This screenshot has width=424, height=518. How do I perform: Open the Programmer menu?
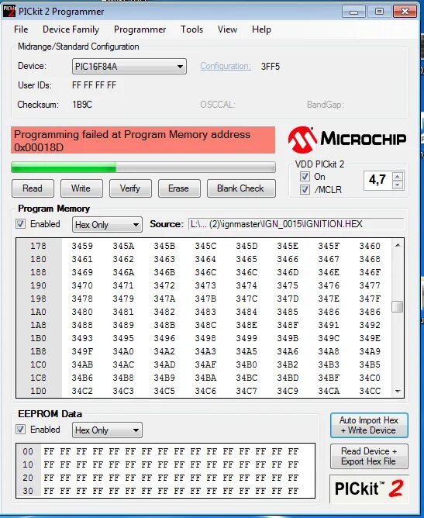pos(140,29)
